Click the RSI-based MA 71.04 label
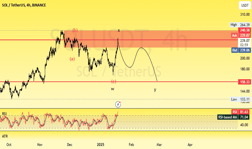 [233, 117]
